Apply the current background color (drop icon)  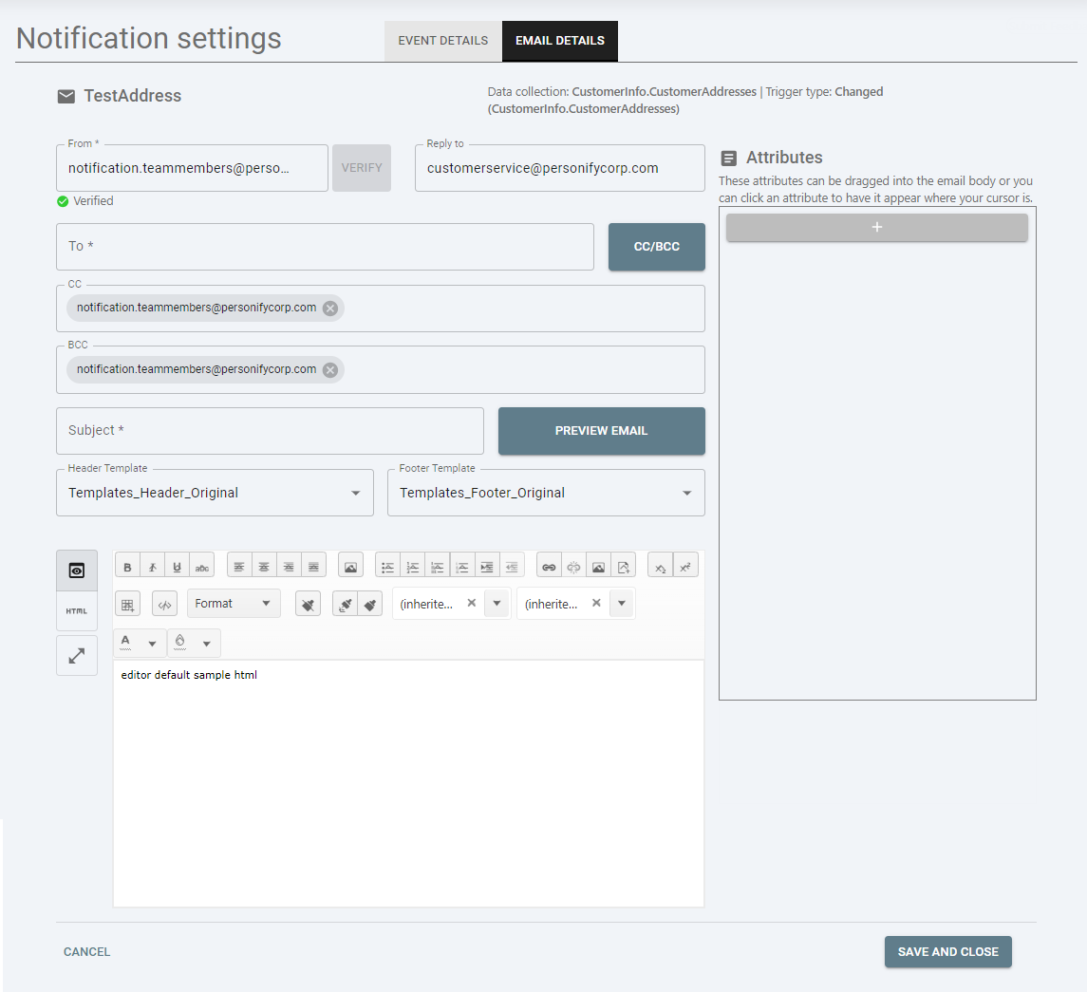click(x=180, y=643)
